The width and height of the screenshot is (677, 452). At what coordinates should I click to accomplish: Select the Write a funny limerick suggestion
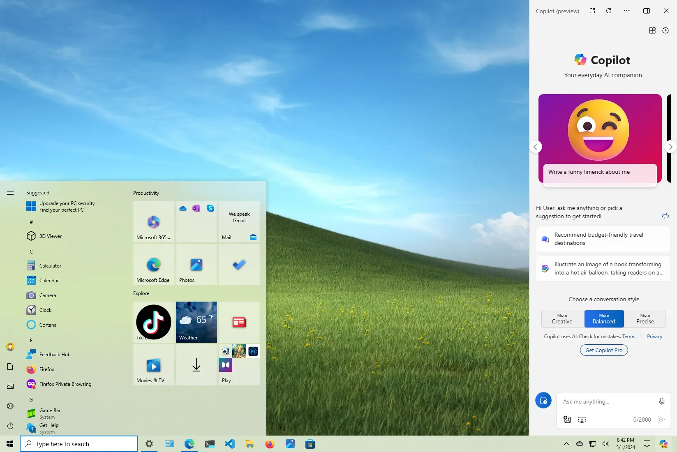(589, 172)
